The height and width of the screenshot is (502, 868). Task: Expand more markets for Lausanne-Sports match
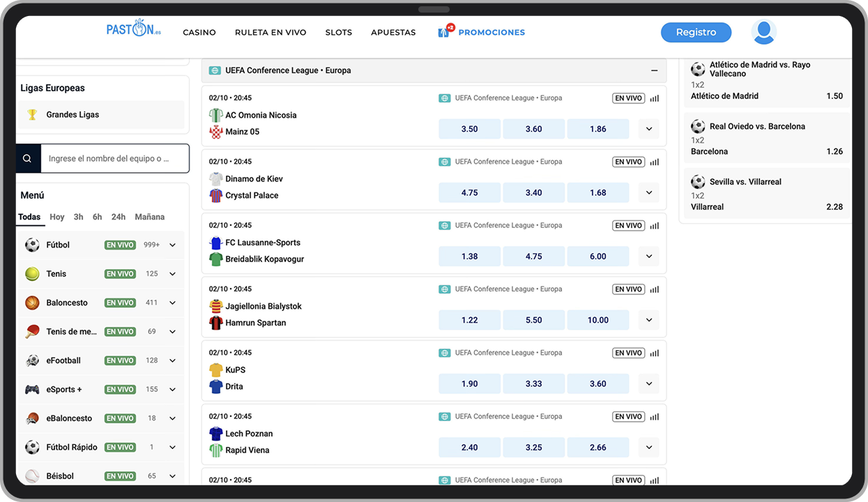click(x=649, y=256)
